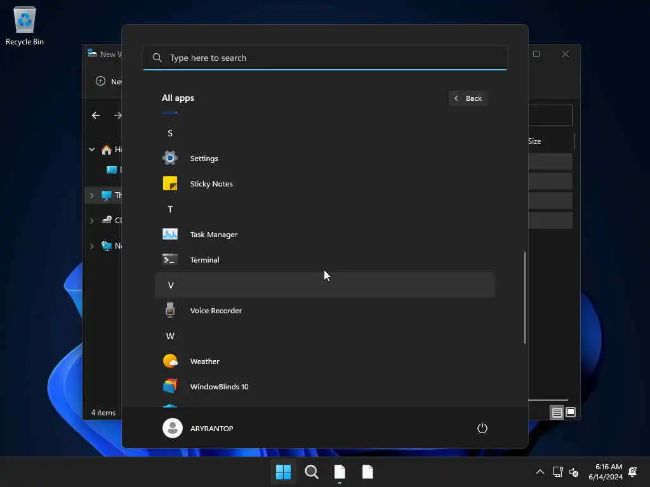Select the This PC monitor icon in sidebar
Viewport: 650px width, 487px height.
[107, 195]
